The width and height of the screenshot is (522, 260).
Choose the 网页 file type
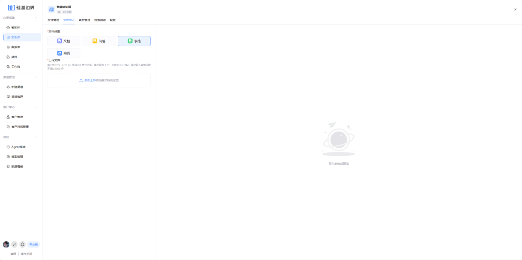[x=64, y=53]
